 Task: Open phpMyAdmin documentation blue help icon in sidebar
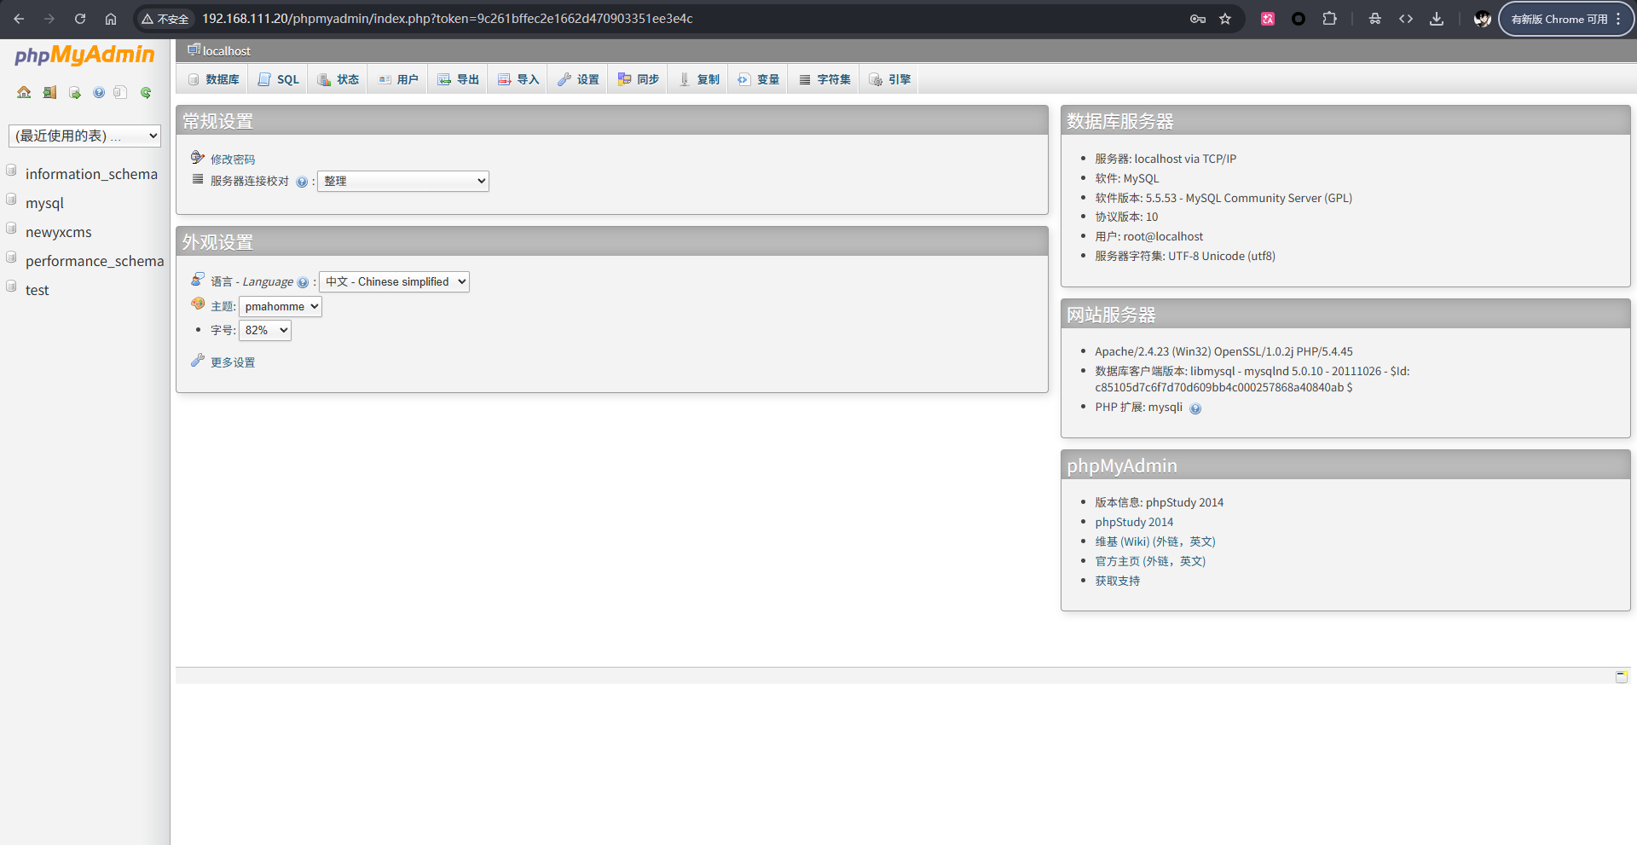click(99, 92)
